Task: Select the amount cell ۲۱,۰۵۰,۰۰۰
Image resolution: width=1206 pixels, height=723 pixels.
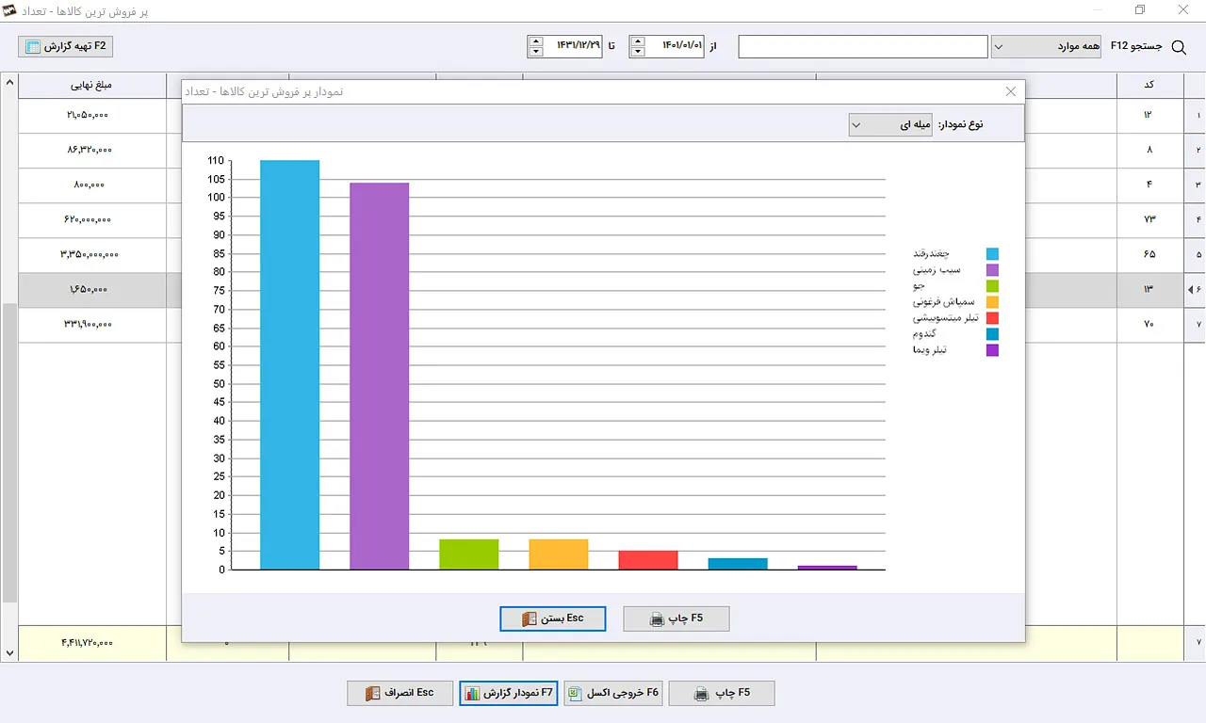Action: pyautogui.click(x=92, y=115)
